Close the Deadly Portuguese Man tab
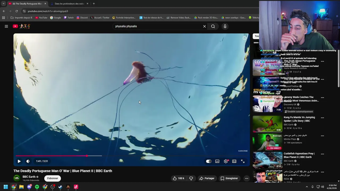The height and width of the screenshot is (191, 340). [x=45, y=4]
